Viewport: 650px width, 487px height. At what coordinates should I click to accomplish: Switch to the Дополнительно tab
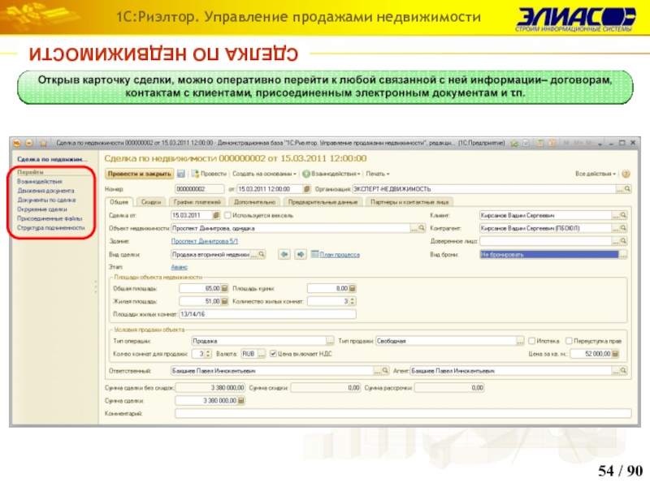tap(254, 202)
